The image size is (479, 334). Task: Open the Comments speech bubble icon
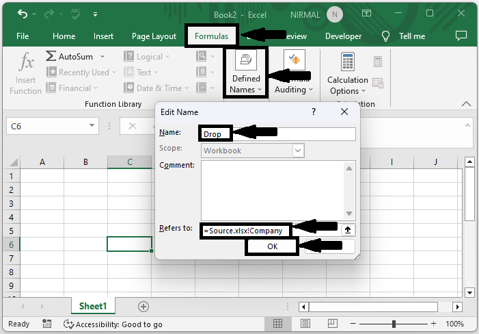pyautogui.click(x=461, y=36)
